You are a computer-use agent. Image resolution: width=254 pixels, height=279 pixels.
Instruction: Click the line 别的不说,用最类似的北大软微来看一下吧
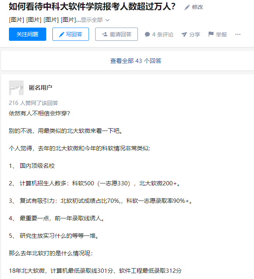[66, 131]
